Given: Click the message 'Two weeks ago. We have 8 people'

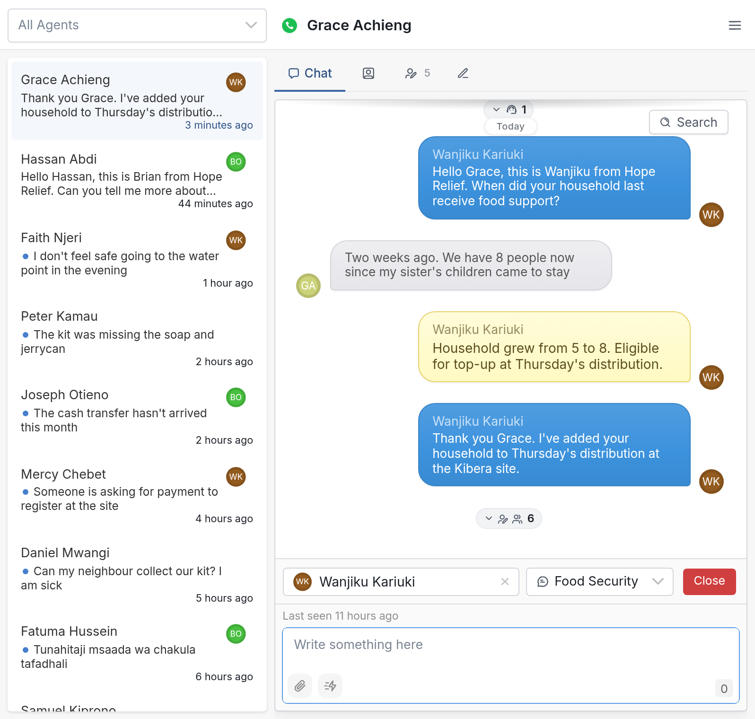Looking at the screenshot, I should (x=471, y=265).
